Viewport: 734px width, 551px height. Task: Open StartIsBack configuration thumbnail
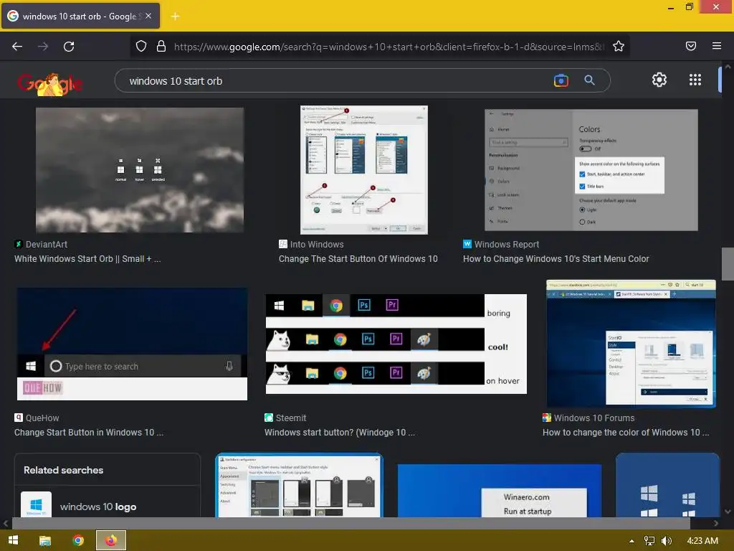point(299,486)
